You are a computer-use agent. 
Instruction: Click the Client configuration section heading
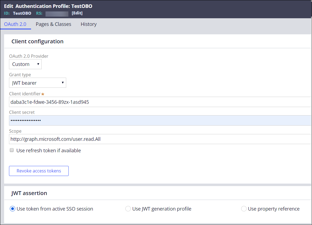pos(37,41)
